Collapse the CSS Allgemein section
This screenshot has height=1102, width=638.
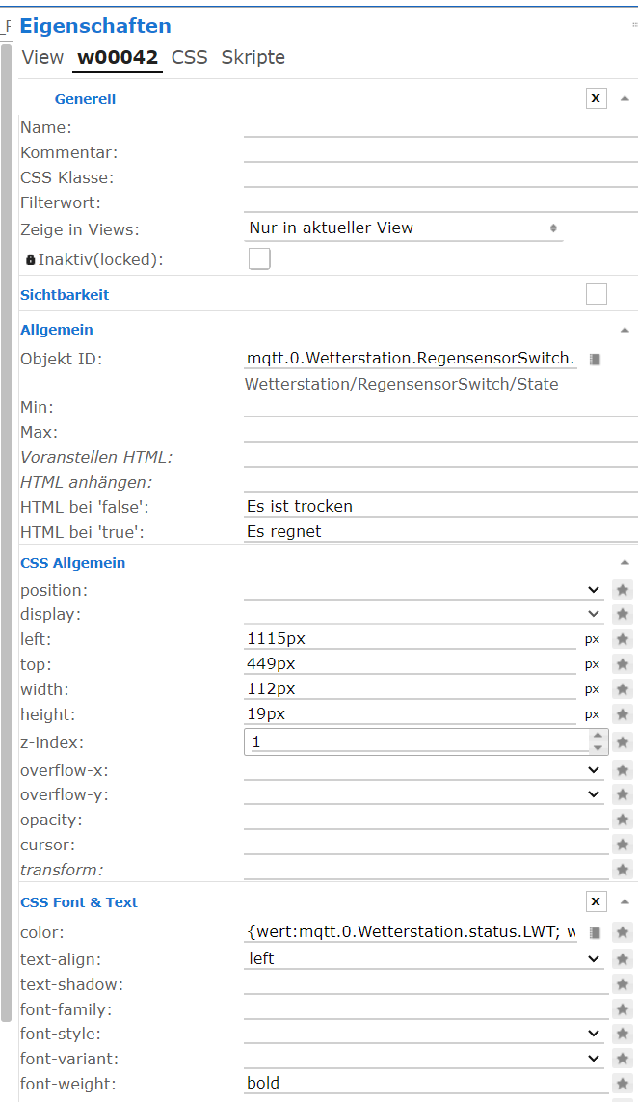pyautogui.click(x=625, y=564)
